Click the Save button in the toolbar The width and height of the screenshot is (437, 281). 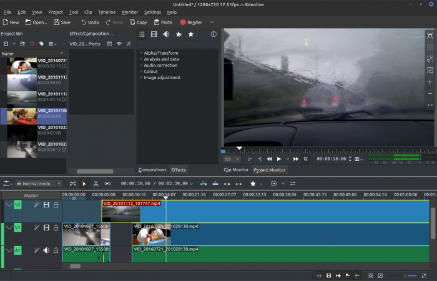tap(61, 22)
